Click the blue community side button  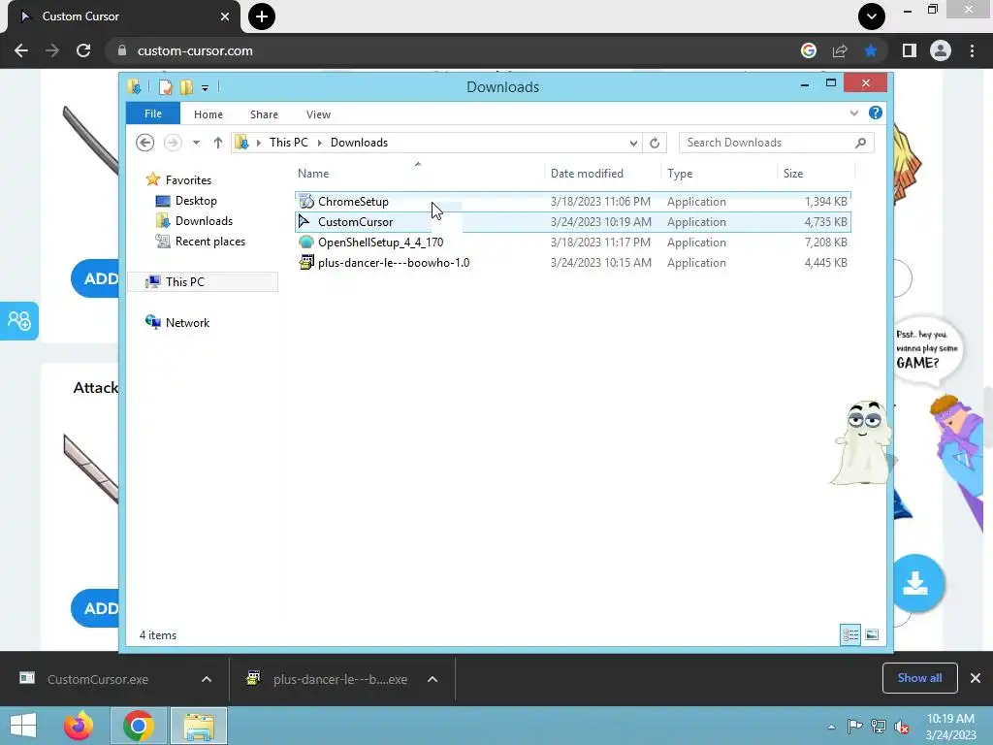pyautogui.click(x=19, y=320)
